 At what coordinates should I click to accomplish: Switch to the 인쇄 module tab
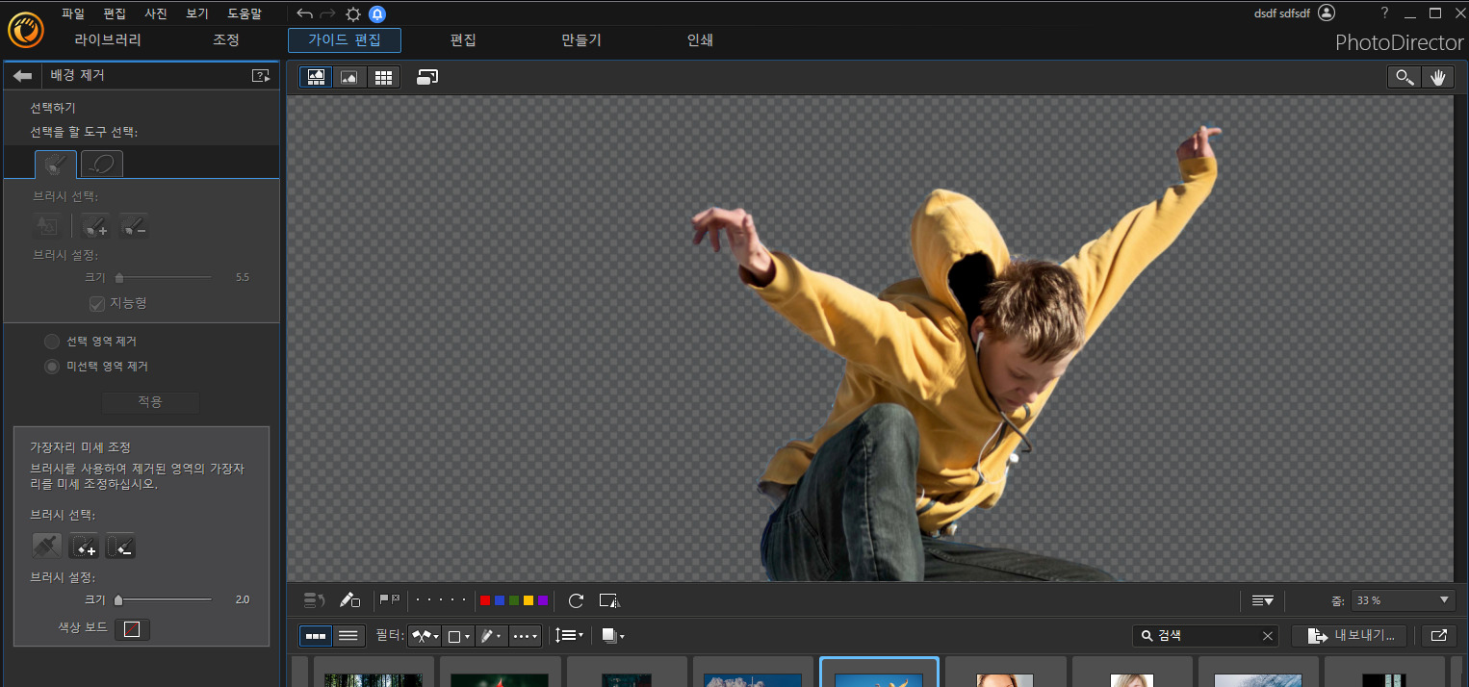click(x=700, y=40)
